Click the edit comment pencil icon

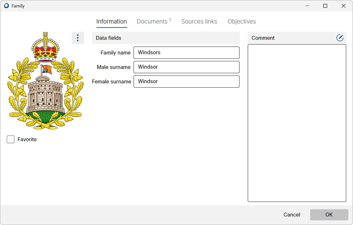340,38
